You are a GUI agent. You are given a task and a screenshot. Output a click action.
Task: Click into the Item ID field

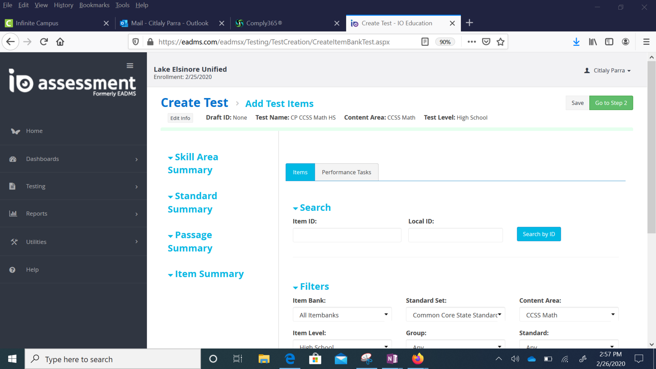347,235
